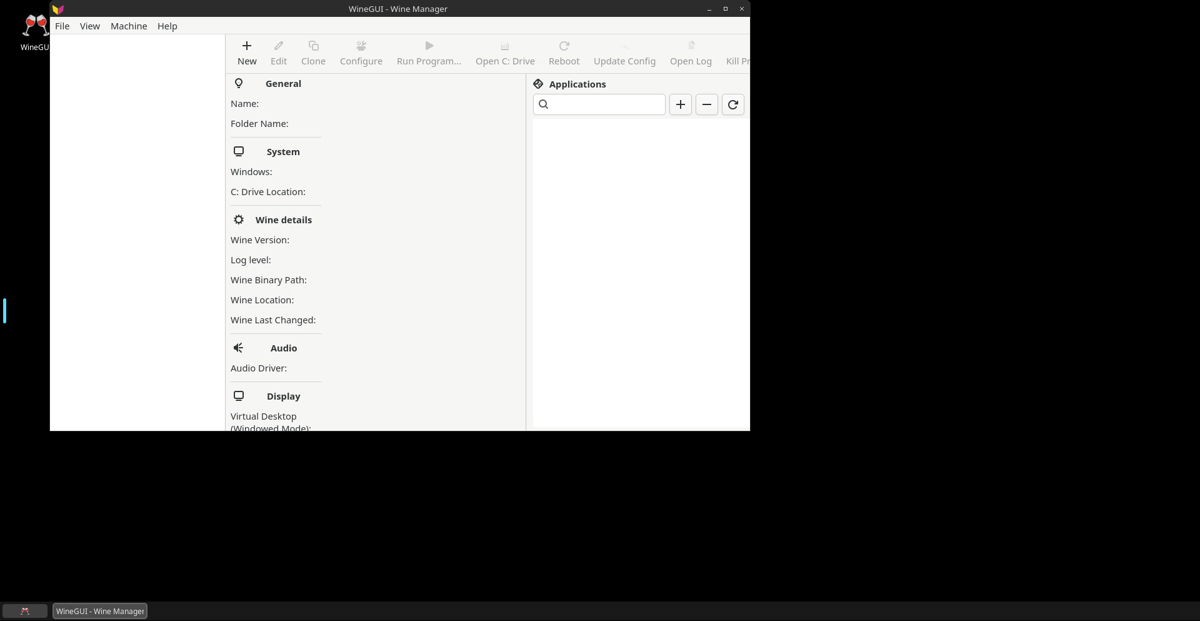1200x621 pixels.
Task: Click the Edit pencil toolbar icon
Action: point(279,46)
